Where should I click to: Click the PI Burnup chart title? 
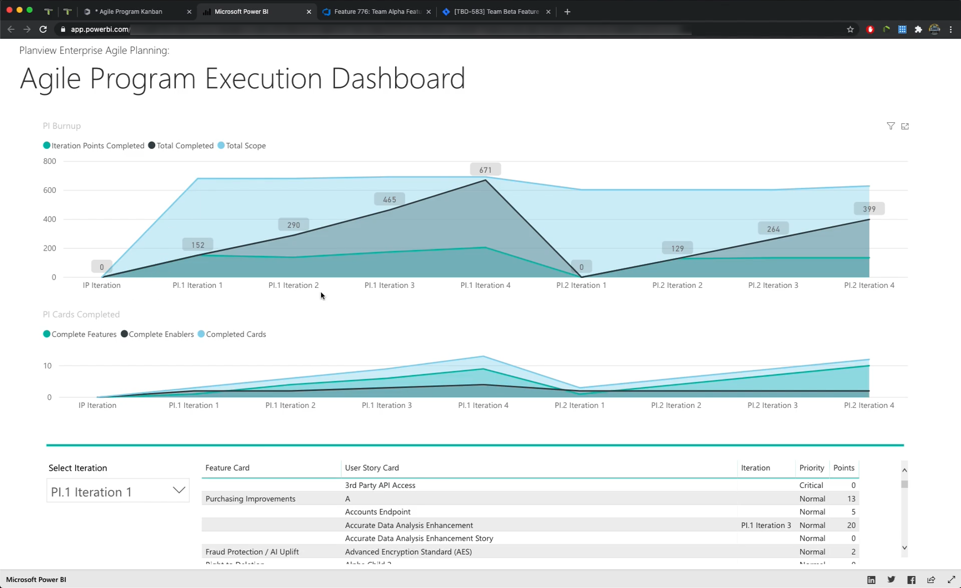62,126
